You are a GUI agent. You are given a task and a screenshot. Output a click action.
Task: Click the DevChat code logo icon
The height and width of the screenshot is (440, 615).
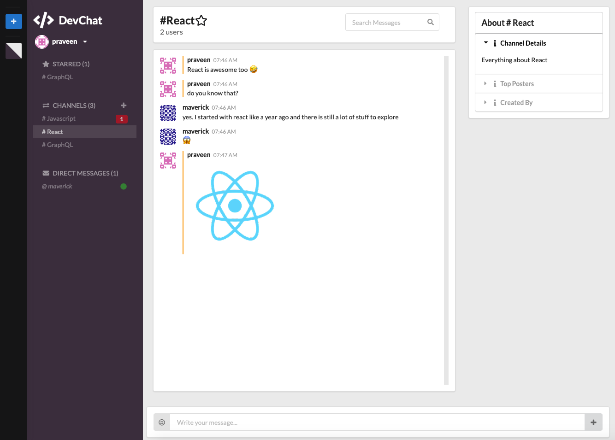43,20
